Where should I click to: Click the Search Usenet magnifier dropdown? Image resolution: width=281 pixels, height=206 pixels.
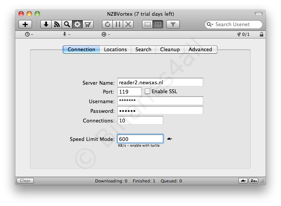coord(210,24)
